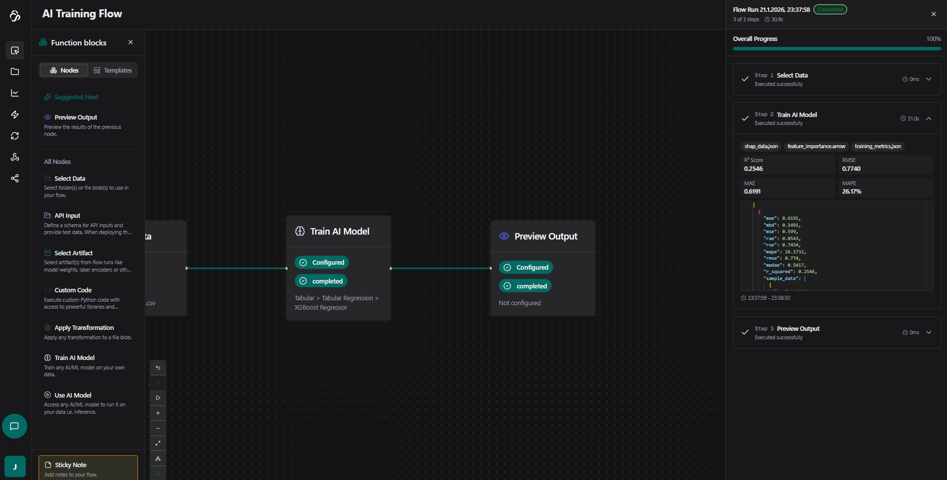
Task: Collapse Step 2 Train AI Model details
Action: pos(929,119)
